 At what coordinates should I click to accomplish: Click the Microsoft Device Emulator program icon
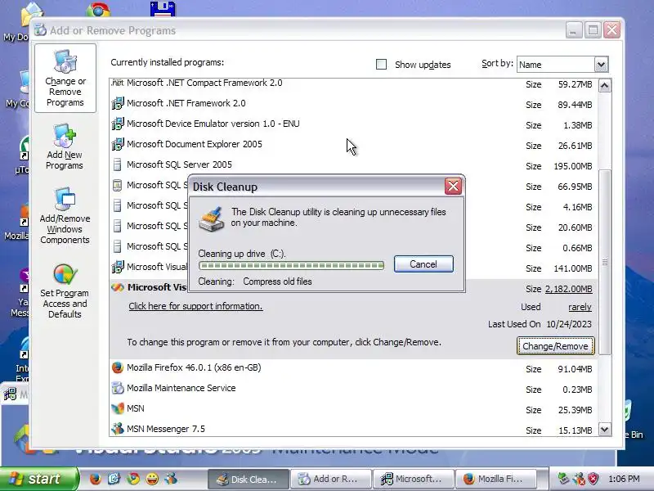tap(118, 124)
